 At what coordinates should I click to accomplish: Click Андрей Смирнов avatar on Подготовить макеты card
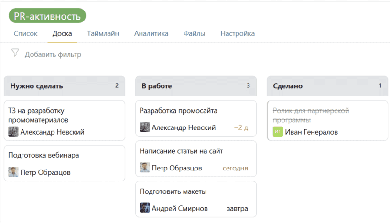click(145, 208)
